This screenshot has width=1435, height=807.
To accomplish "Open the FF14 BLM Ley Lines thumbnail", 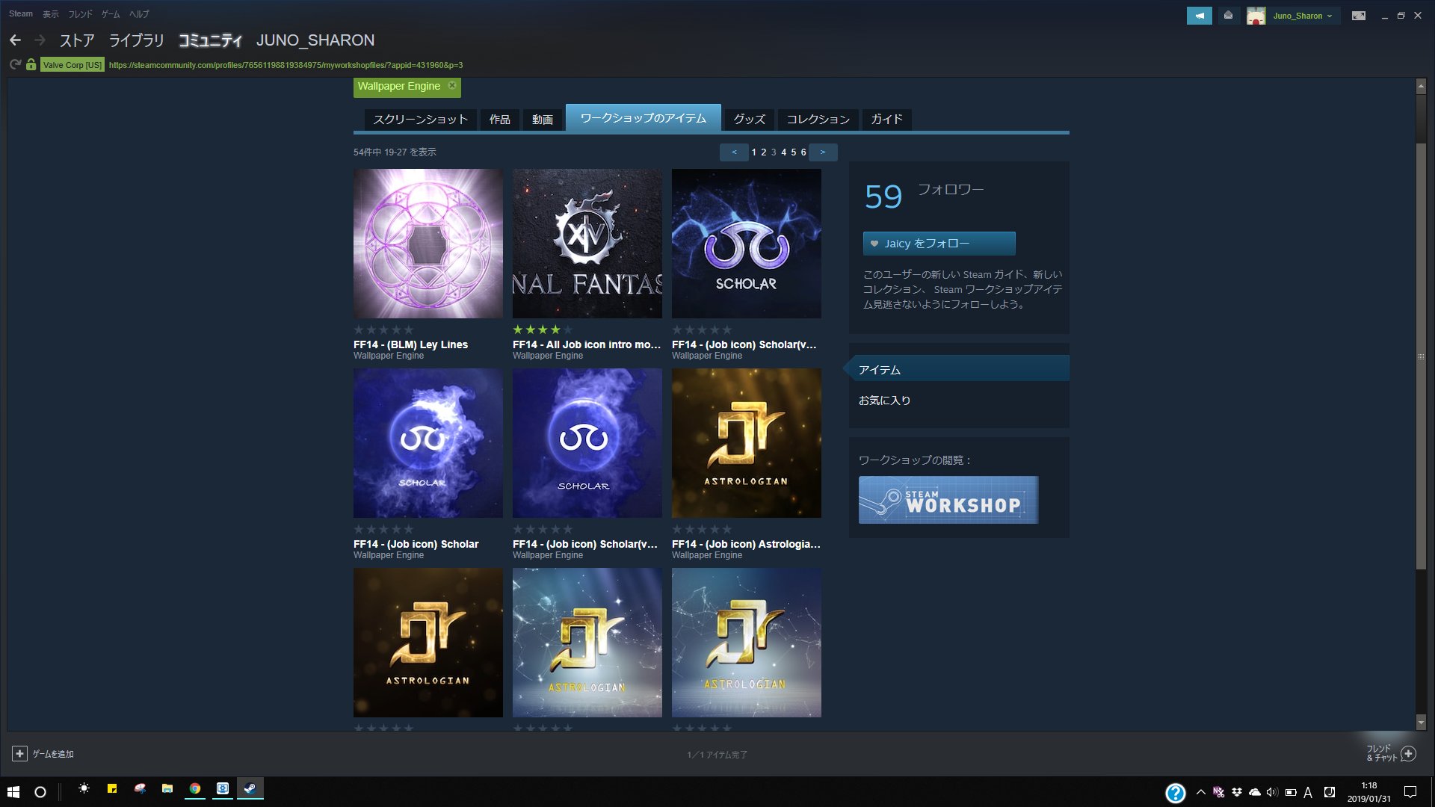I will coord(428,244).
